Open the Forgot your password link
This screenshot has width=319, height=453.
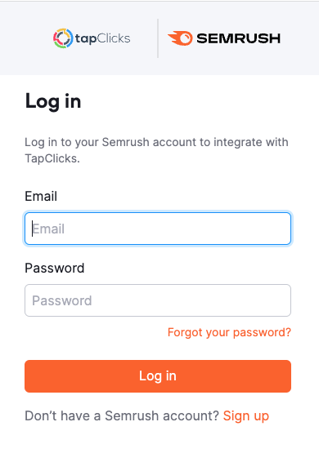tap(229, 332)
